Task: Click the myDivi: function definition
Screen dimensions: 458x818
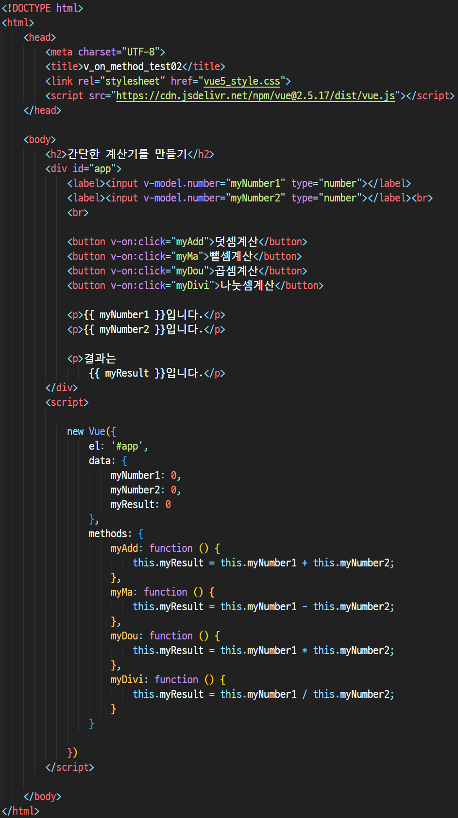Action: 168,680
